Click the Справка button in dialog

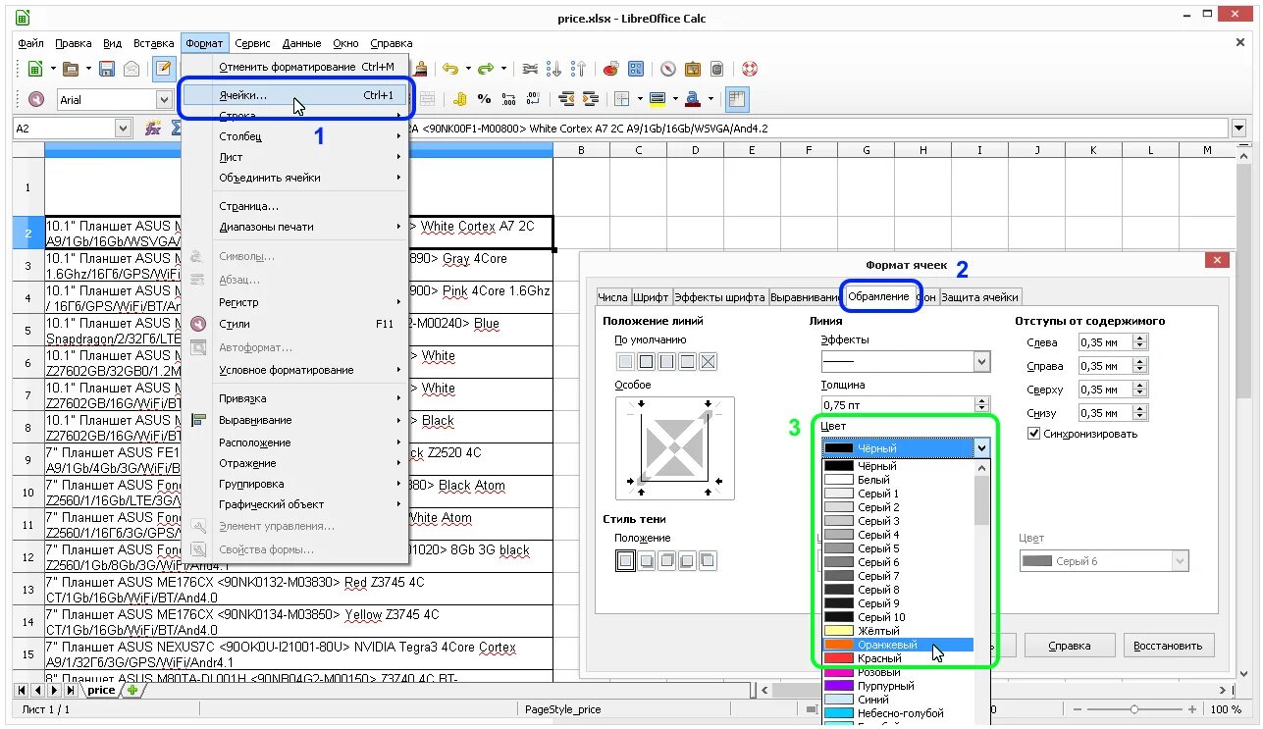[x=1069, y=646]
